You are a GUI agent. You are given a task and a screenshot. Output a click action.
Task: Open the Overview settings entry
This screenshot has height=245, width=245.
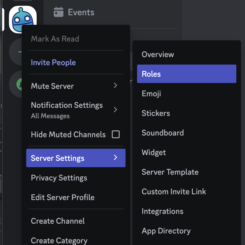click(187, 54)
